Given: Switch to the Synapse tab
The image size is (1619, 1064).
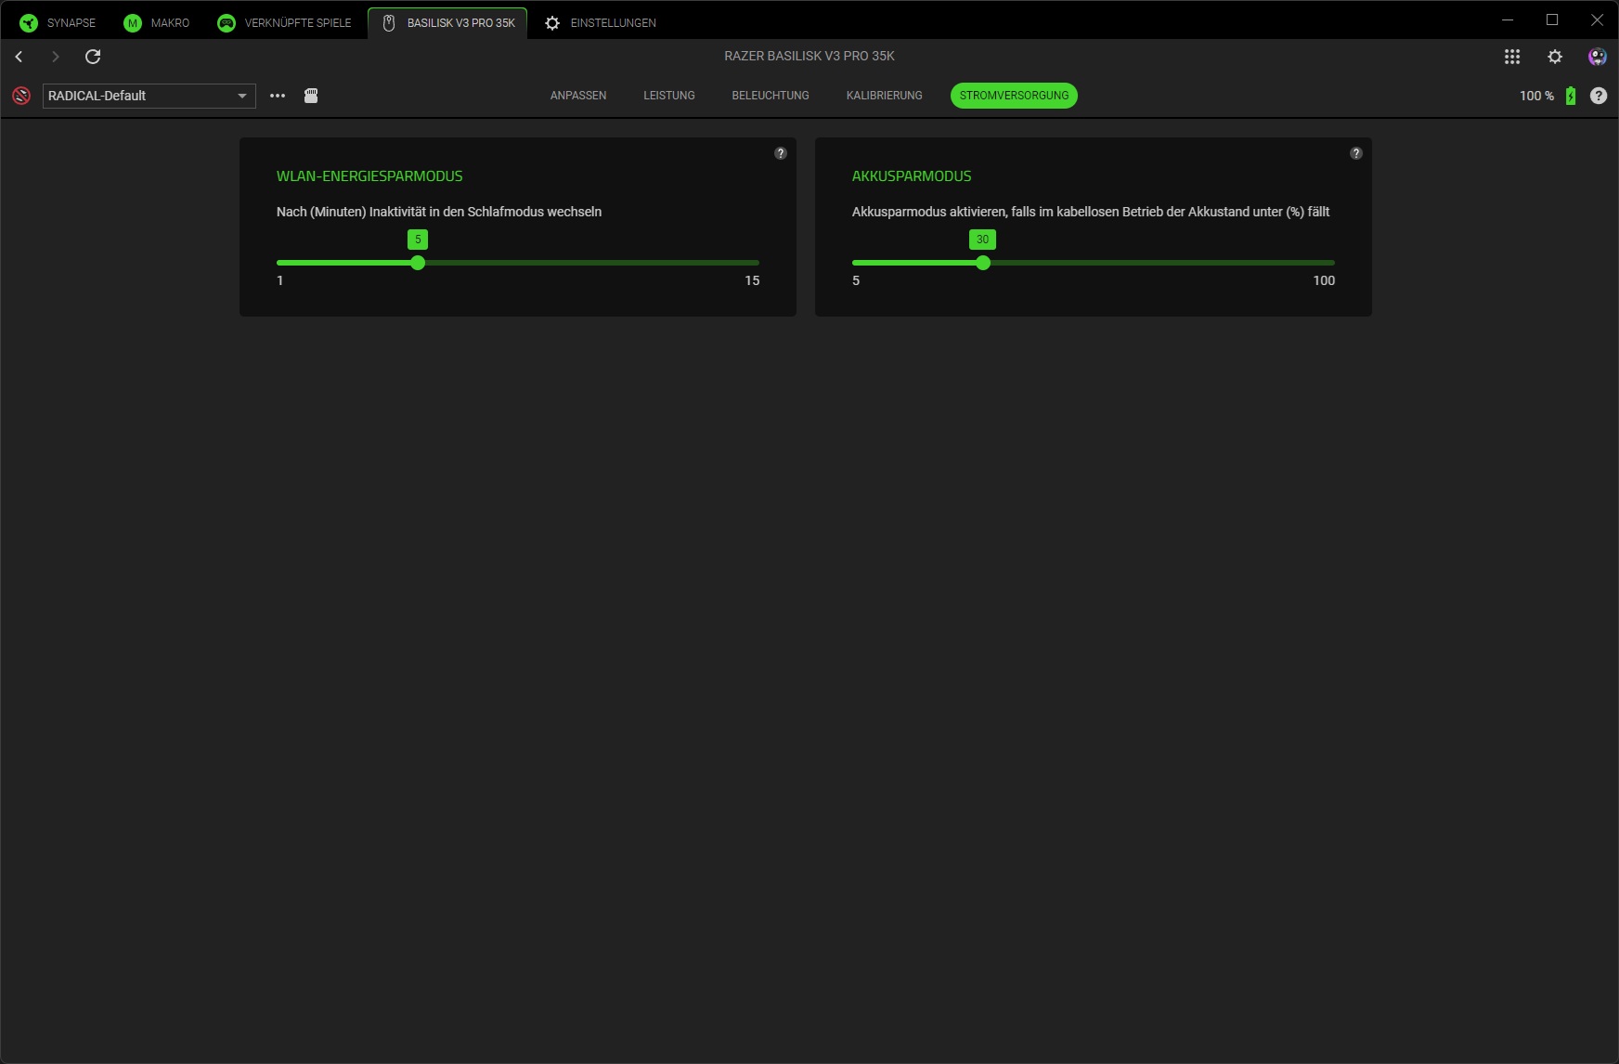Looking at the screenshot, I should [58, 22].
